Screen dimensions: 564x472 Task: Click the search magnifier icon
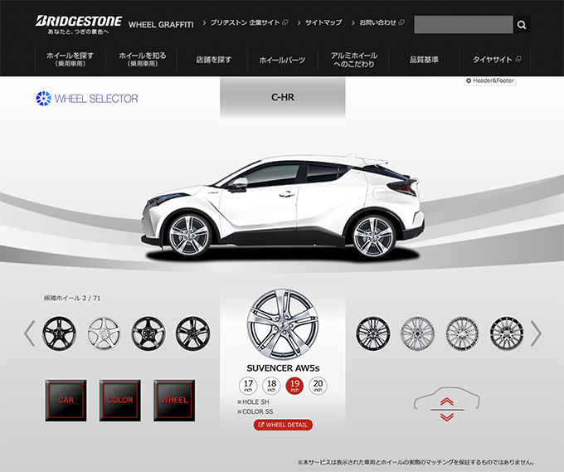click(x=522, y=24)
